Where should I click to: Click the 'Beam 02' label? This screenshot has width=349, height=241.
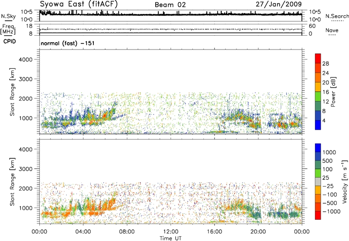tap(170, 5)
